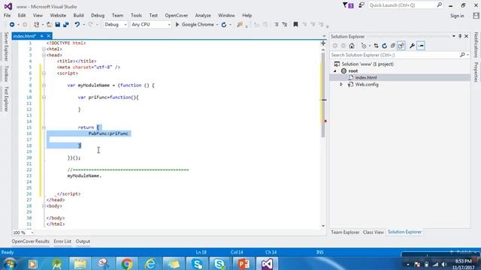Click the feedback icon beside Quick Launch

click(x=362, y=5)
